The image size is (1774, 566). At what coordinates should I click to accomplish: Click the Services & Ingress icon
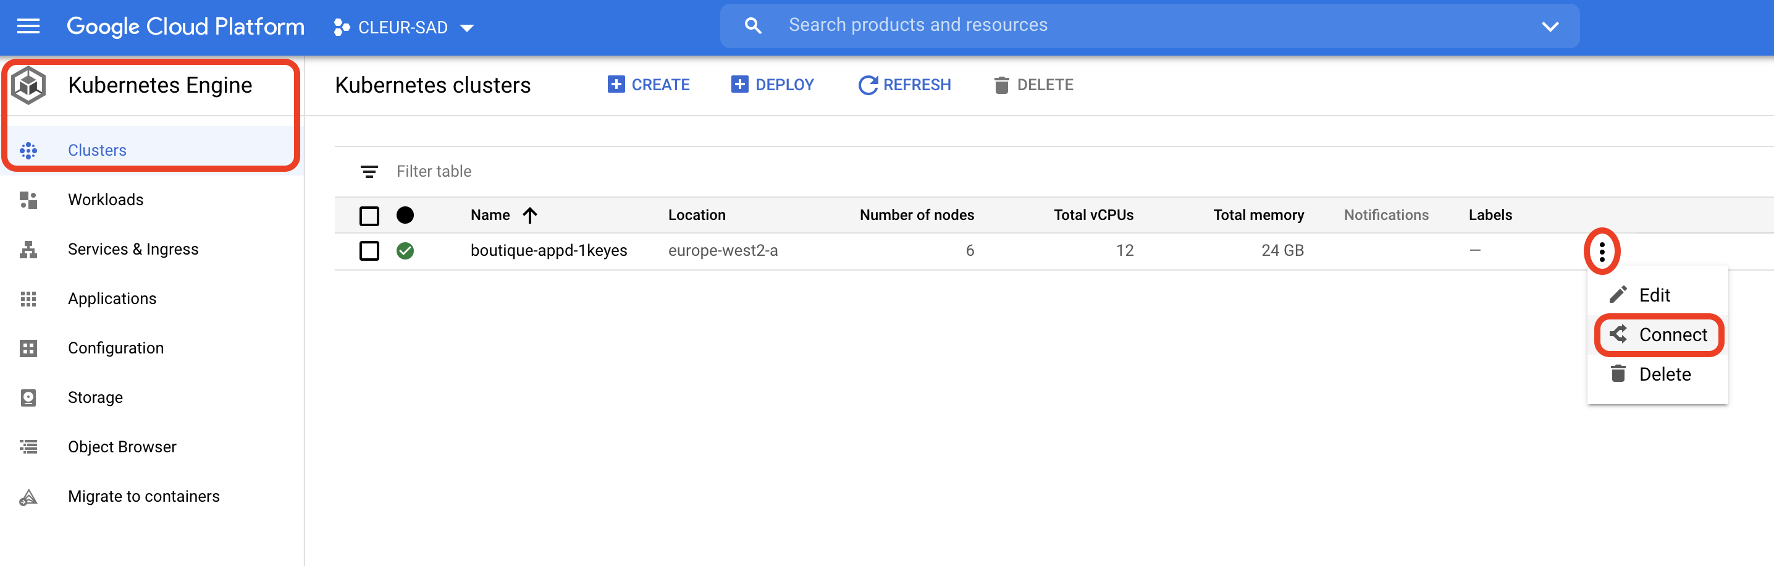click(28, 249)
